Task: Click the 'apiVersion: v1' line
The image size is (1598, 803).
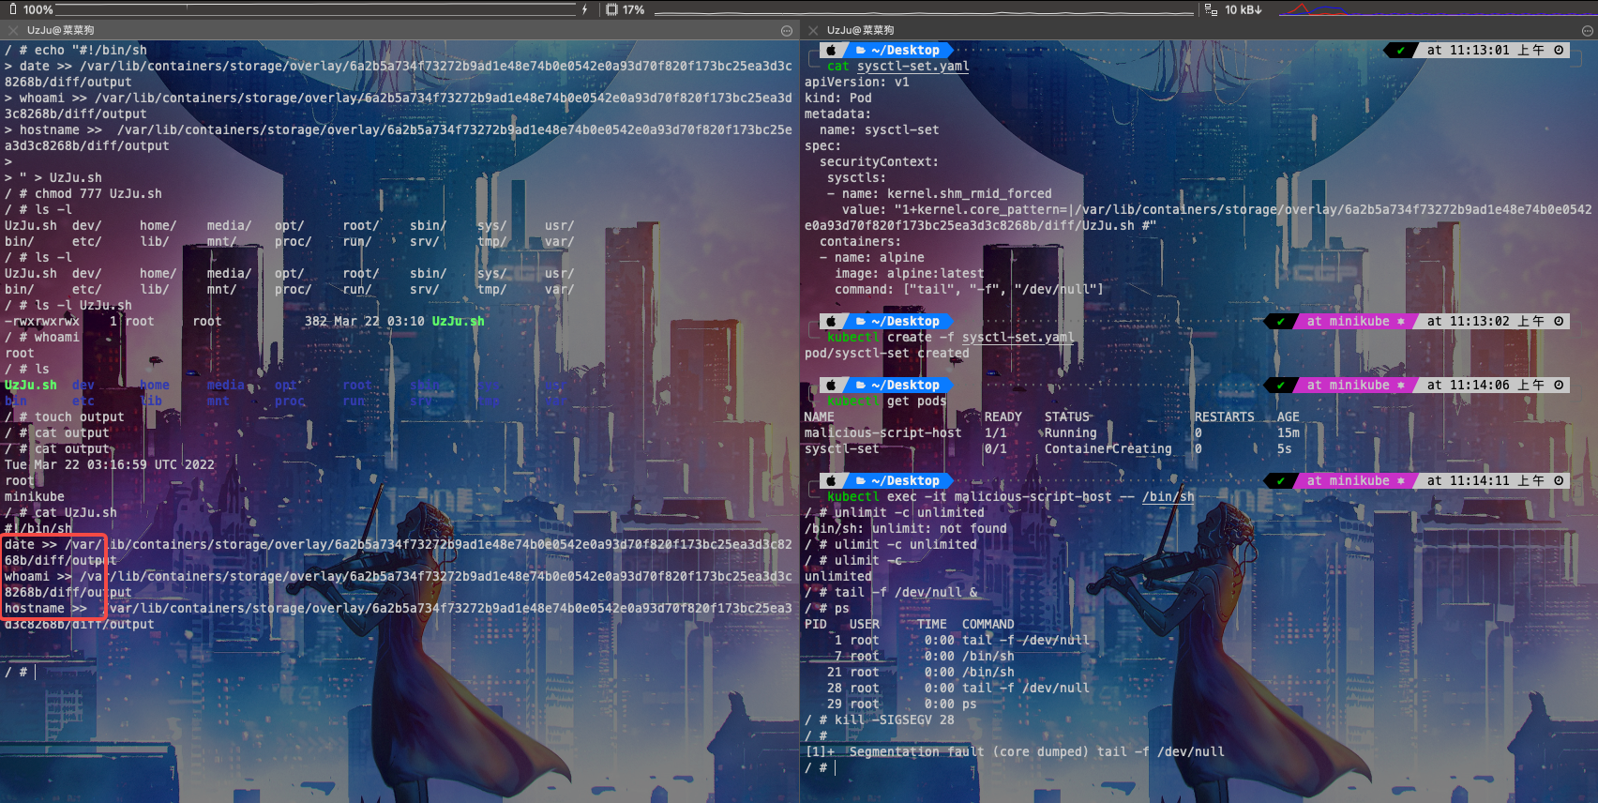Action: point(856,82)
